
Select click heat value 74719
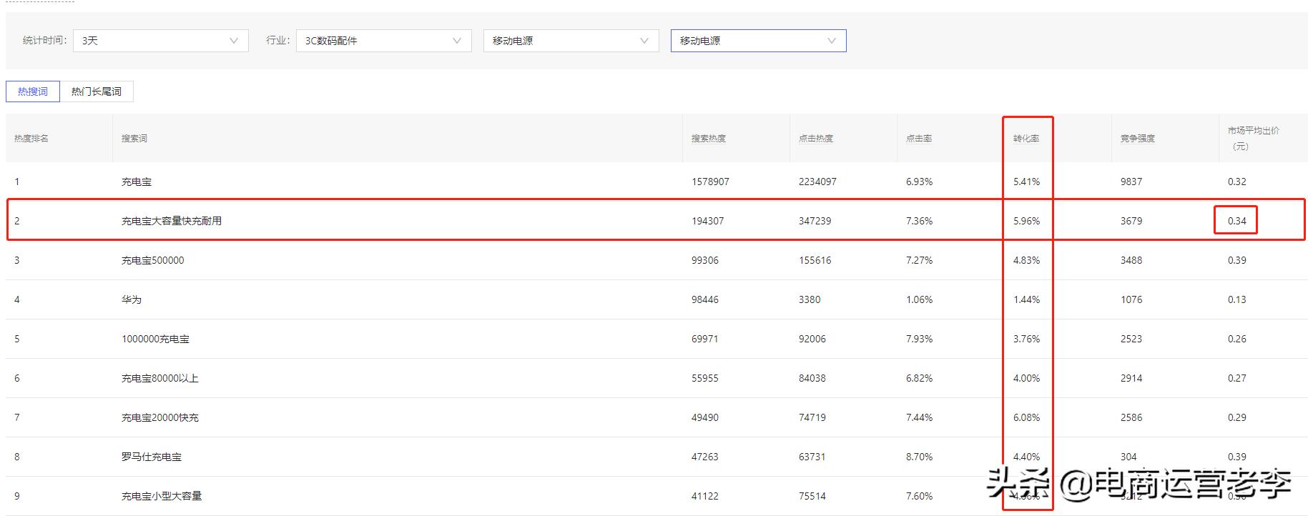pos(812,417)
